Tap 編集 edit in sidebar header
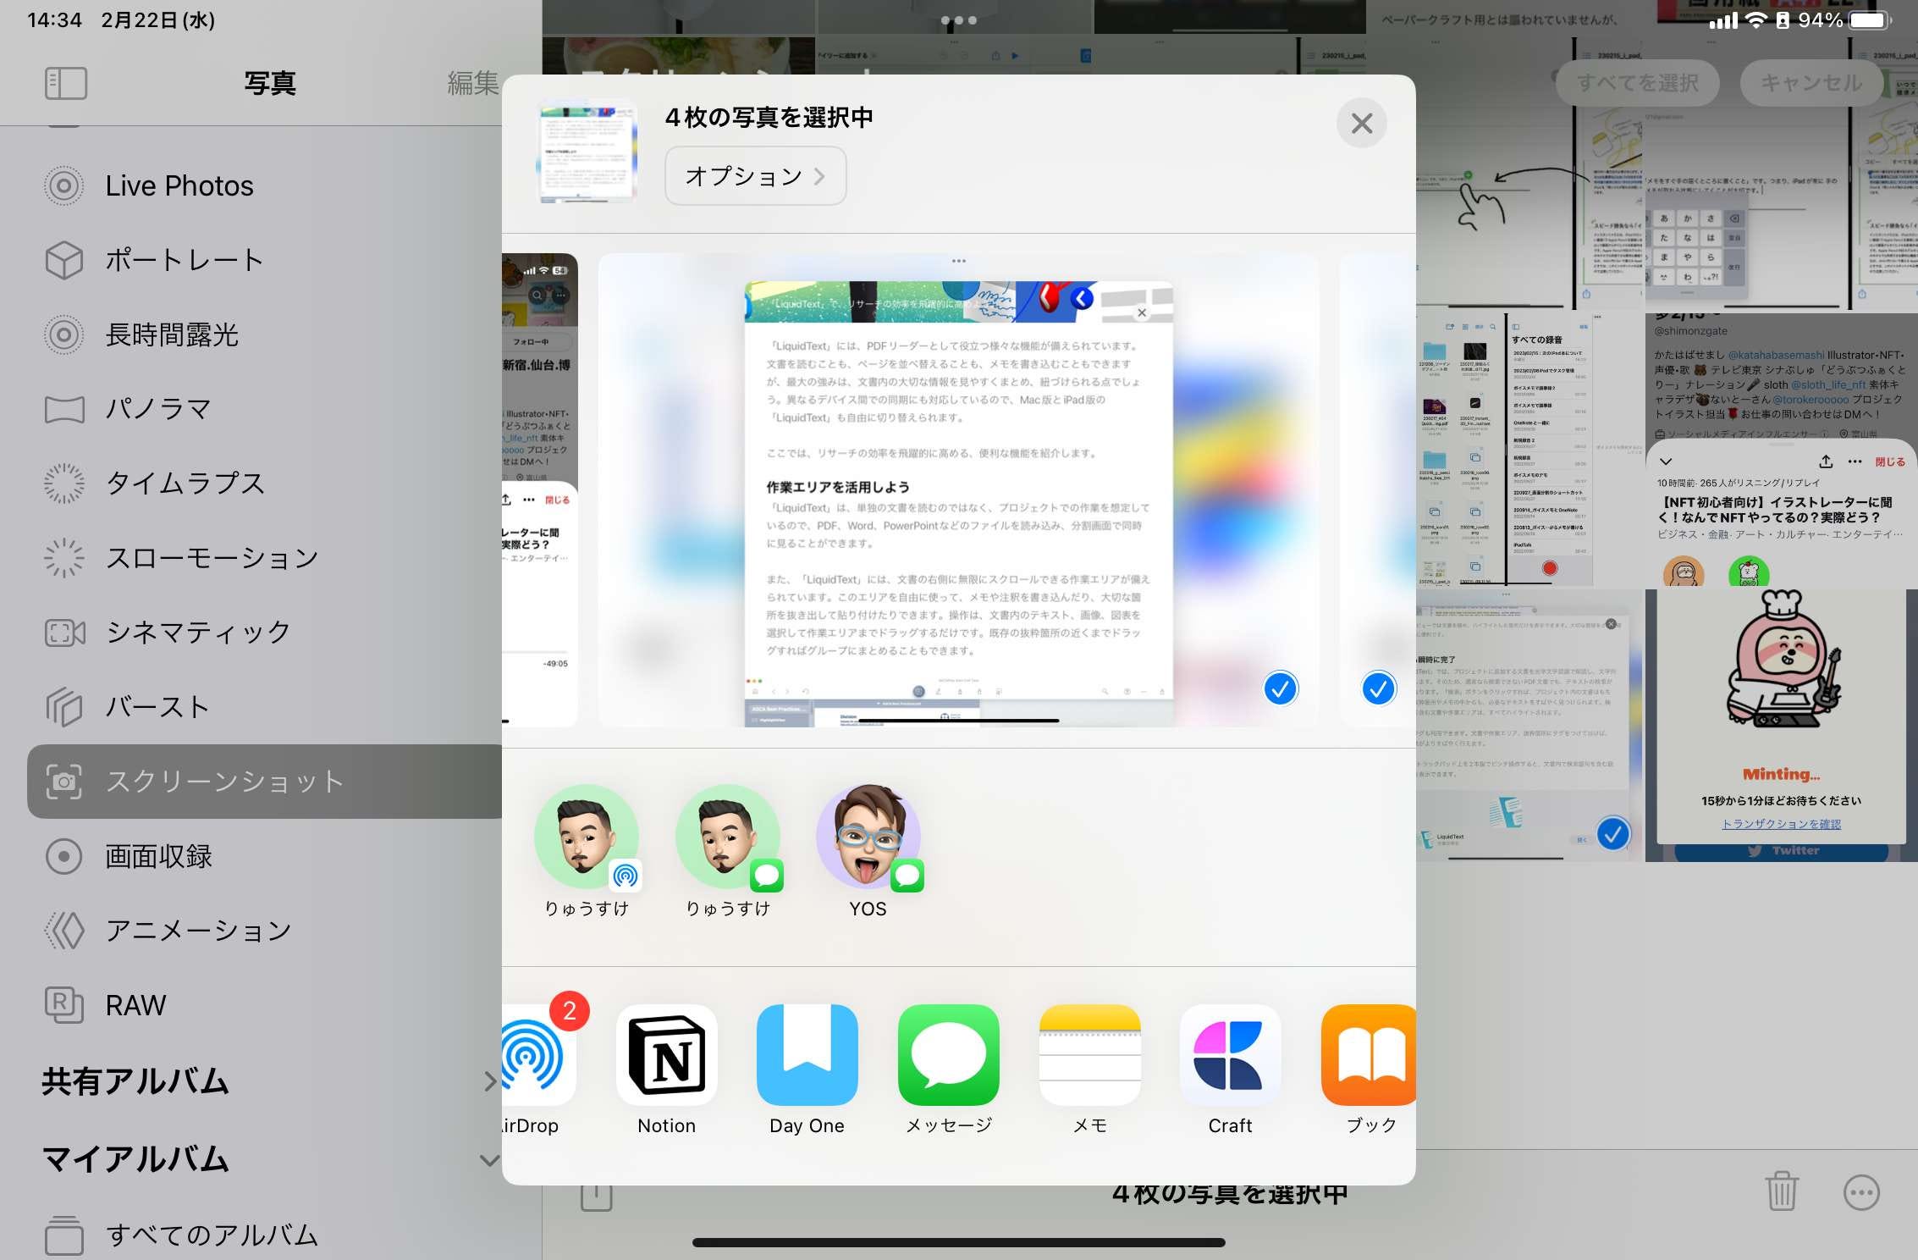 [x=472, y=83]
